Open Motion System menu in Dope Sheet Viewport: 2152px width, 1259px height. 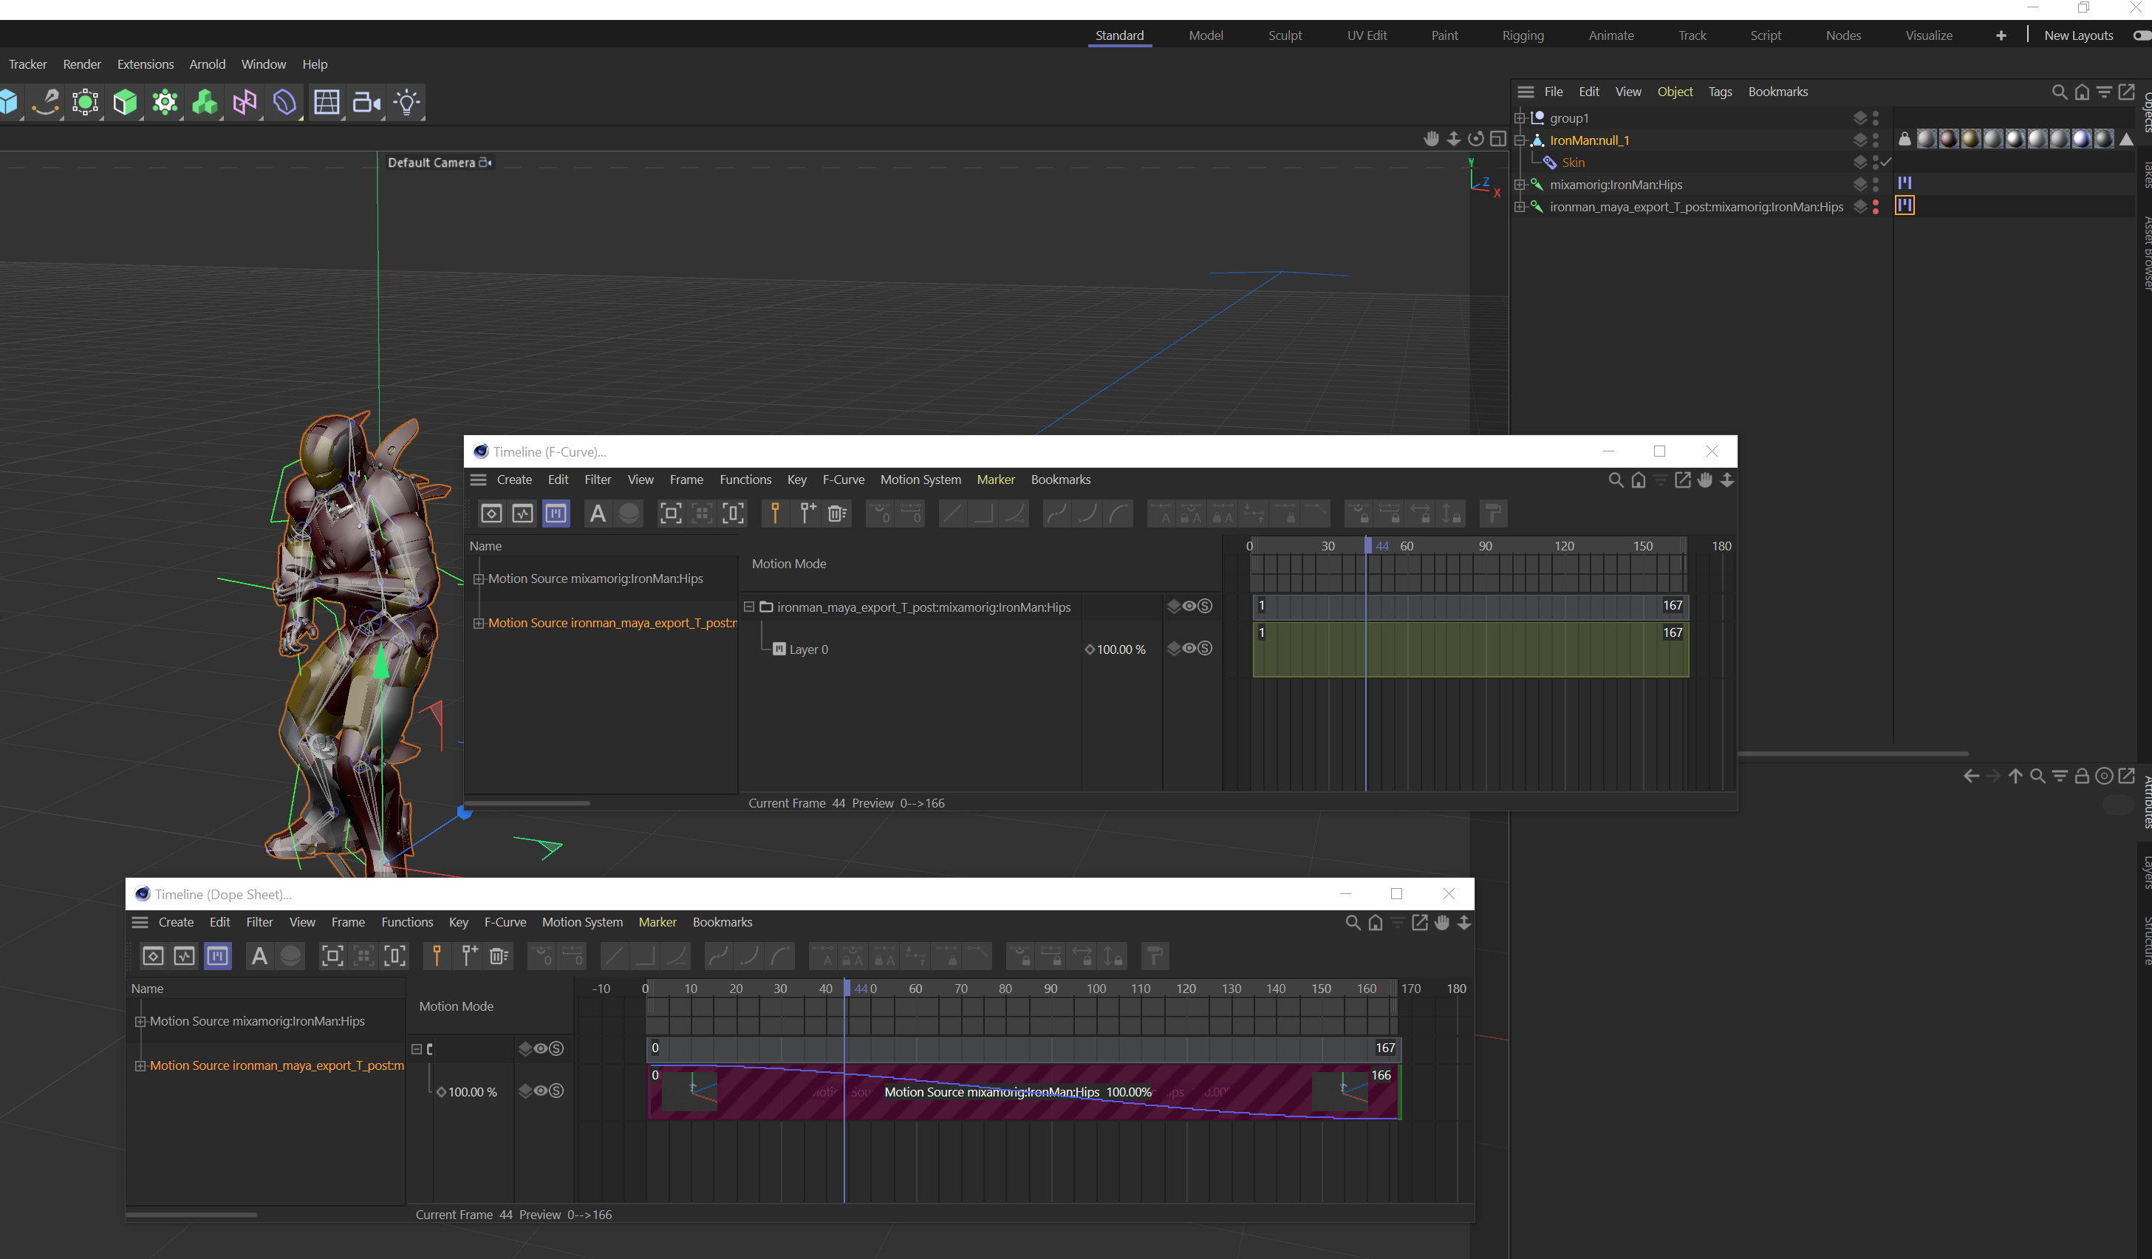582,923
